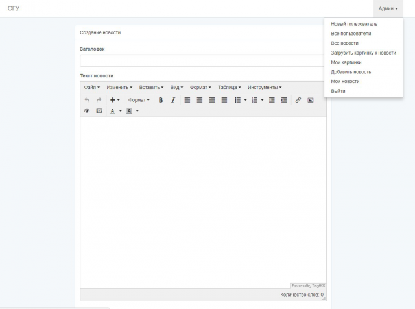
Task: Open the Формат menu in menubar
Action: pos(200,87)
